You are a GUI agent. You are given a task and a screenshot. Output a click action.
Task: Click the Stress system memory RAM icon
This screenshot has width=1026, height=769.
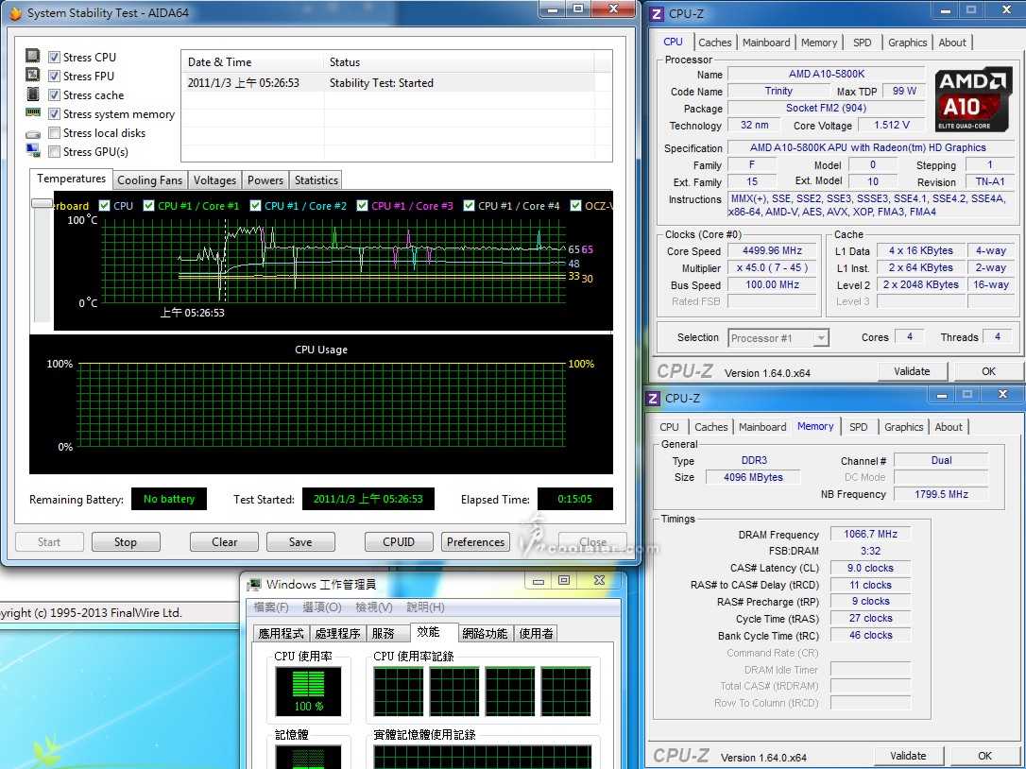pos(33,112)
